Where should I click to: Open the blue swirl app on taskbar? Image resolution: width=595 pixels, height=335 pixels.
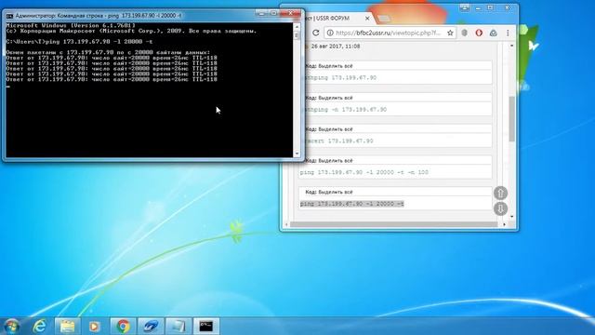coord(151,327)
